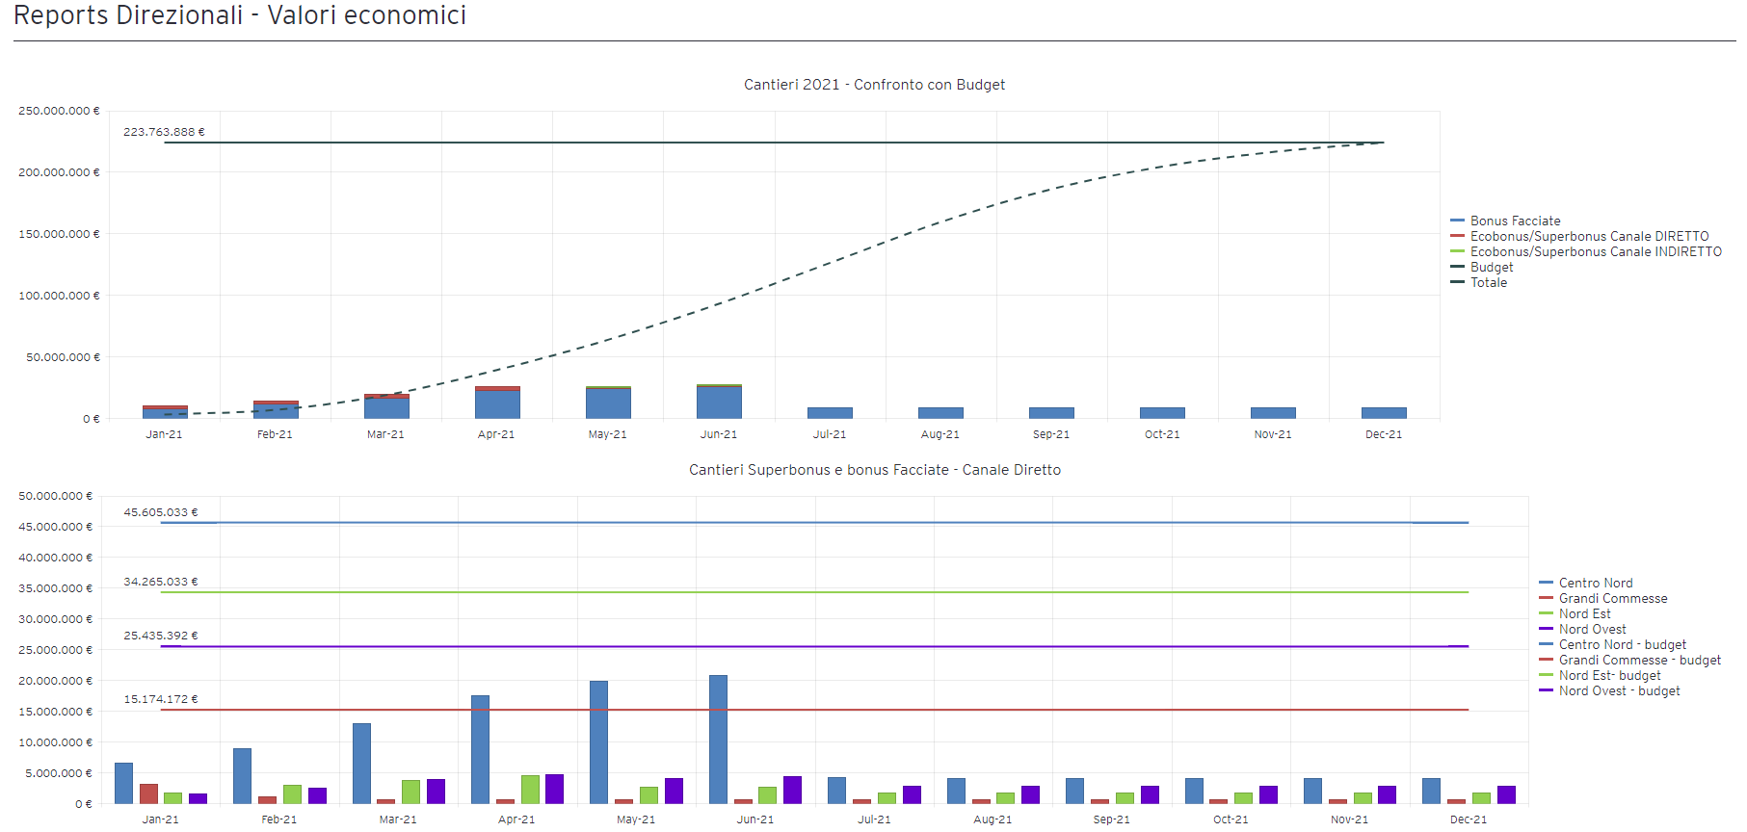Click the 223.763.888 € budget line label

(x=164, y=132)
